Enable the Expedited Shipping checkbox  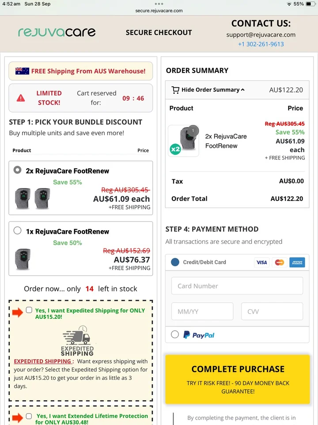29,310
